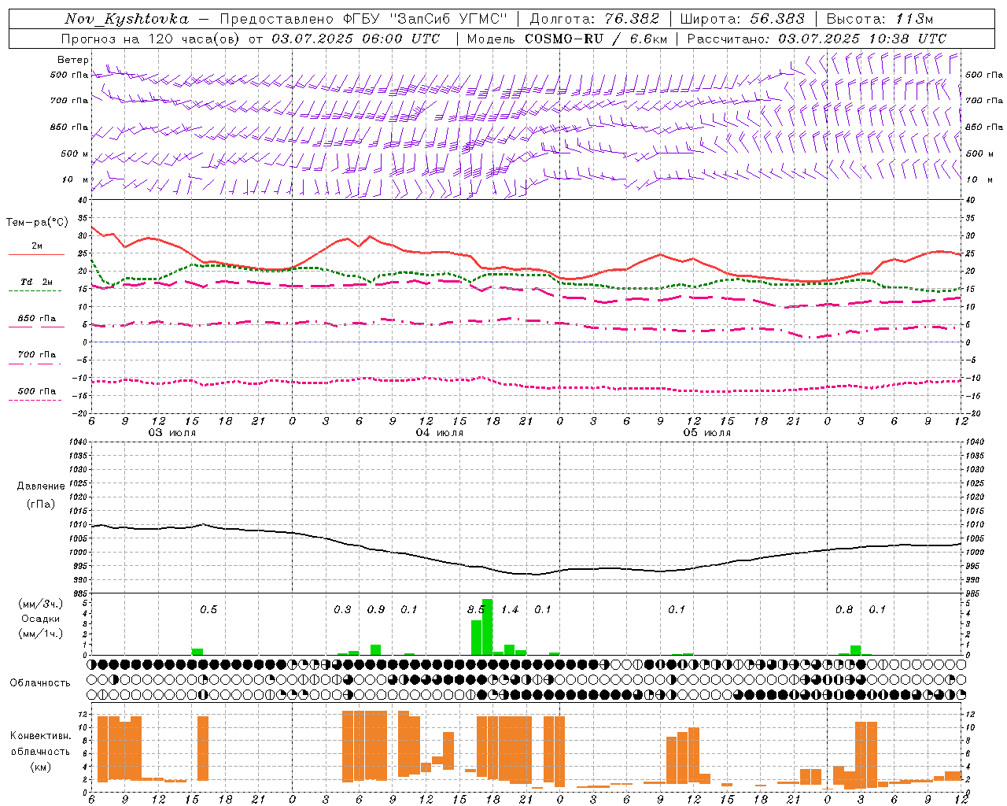Click the "(мм/3ч.)" unit label
This screenshot has width=1007, height=806.
click(41, 604)
